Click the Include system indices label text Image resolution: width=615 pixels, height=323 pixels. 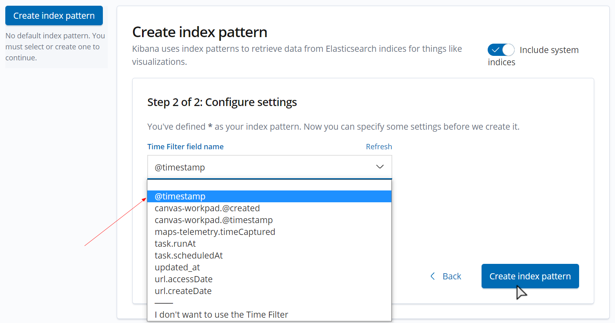[549, 50]
